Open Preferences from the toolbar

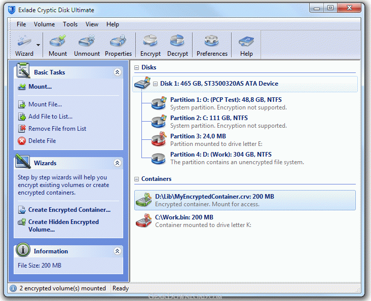point(212,46)
